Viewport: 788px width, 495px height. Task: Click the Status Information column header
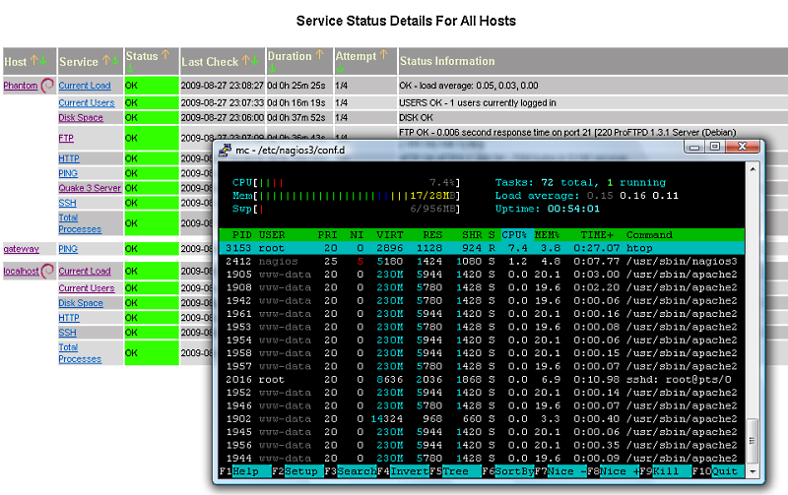tap(447, 61)
